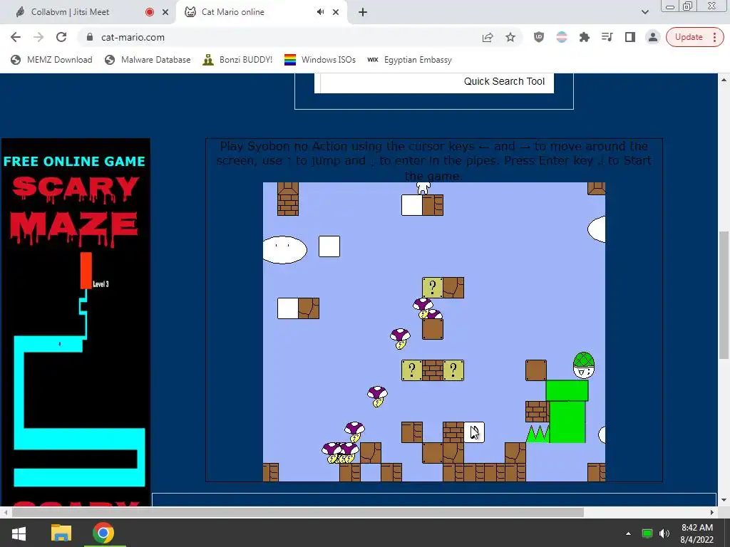
Task: Click the Update button in Chrome
Action: pos(689,37)
